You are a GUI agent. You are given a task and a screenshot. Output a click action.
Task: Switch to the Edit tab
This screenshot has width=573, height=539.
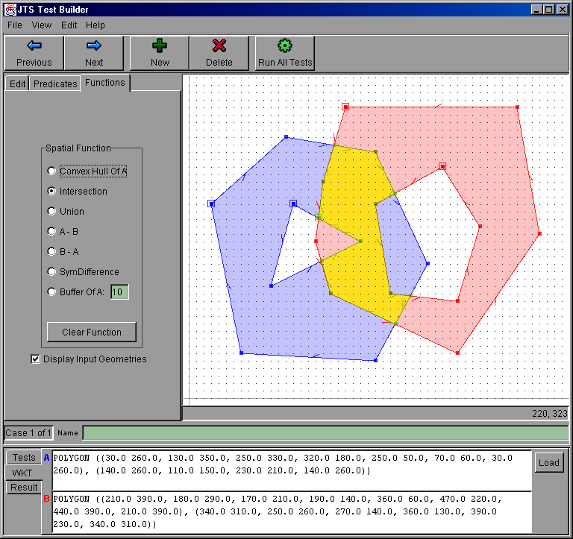(18, 84)
